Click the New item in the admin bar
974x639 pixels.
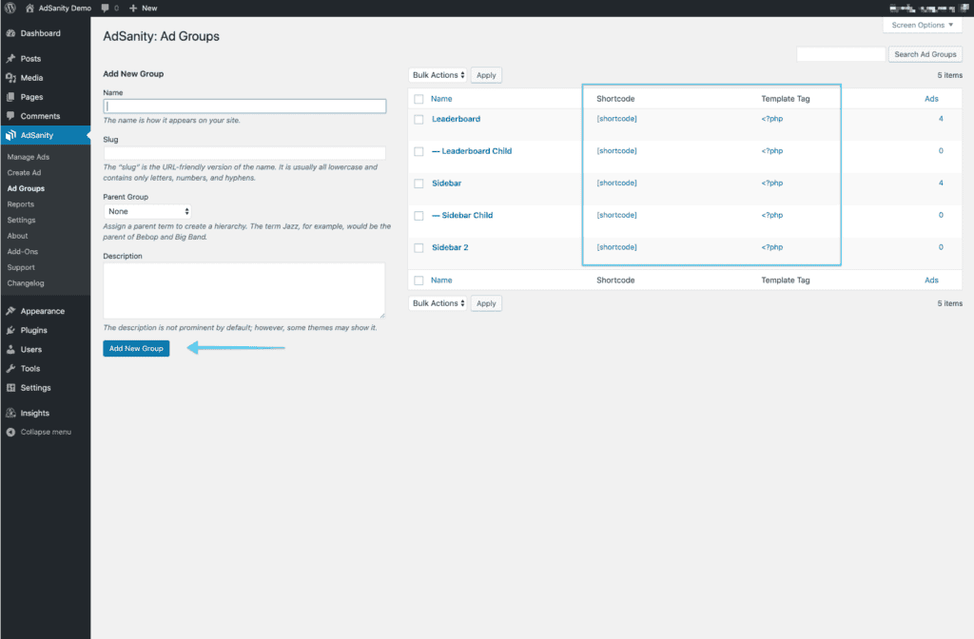click(142, 8)
